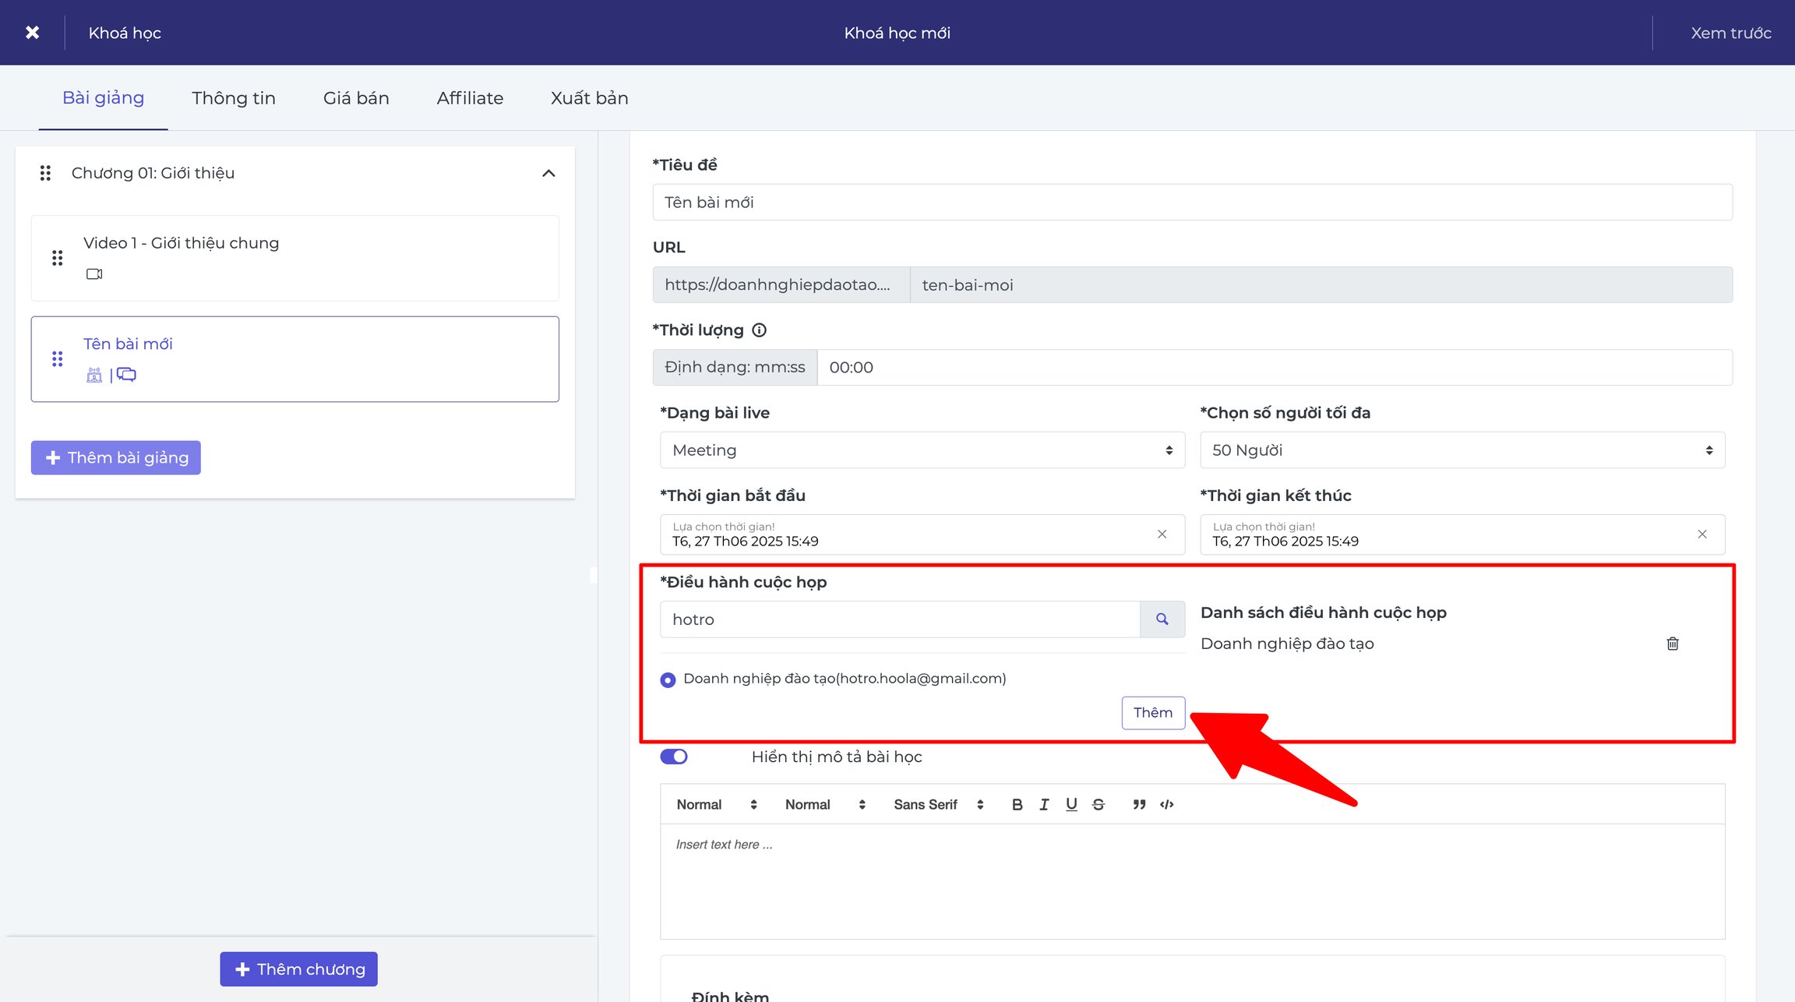Select the Doanh nghiệp đào tạo radio option
This screenshot has width=1795, height=1002.
click(668, 680)
